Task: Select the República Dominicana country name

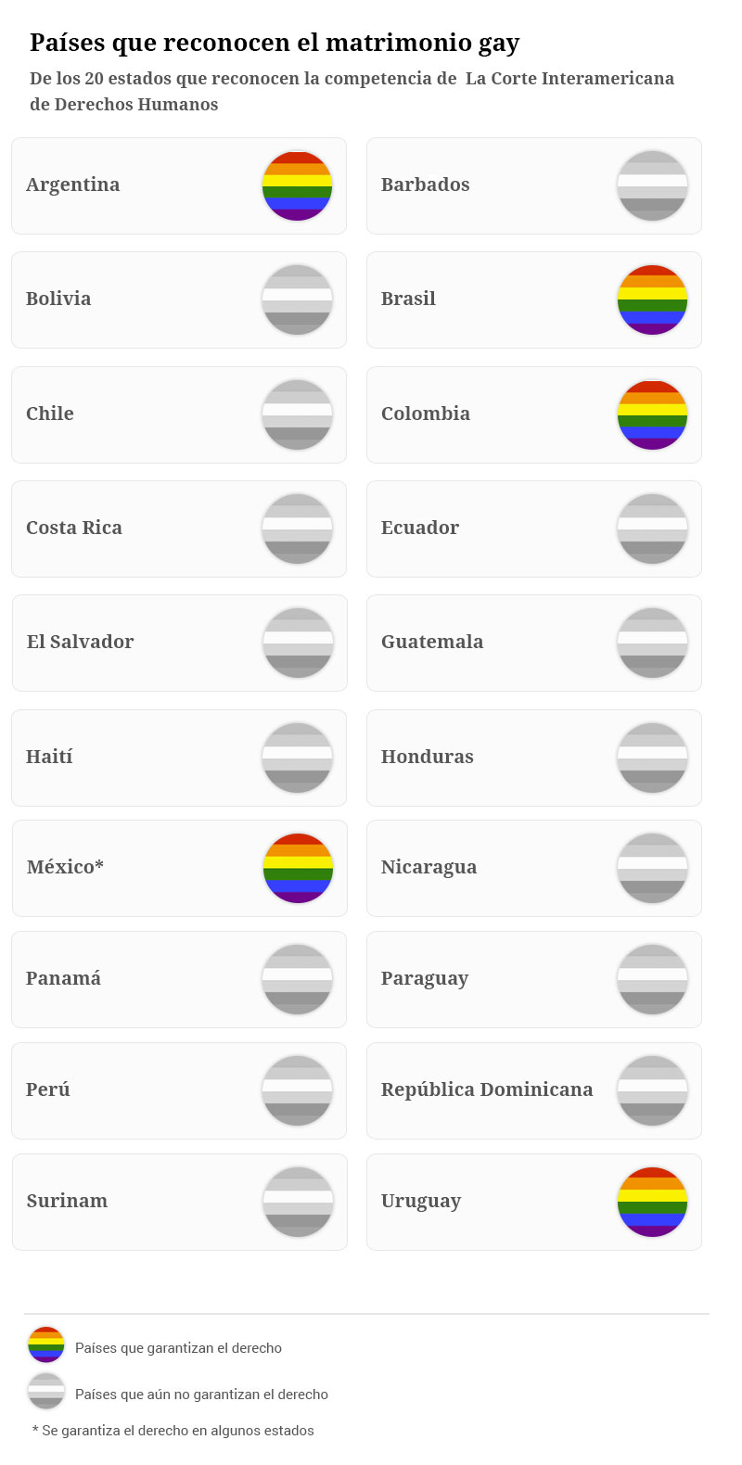Action: tap(486, 1089)
